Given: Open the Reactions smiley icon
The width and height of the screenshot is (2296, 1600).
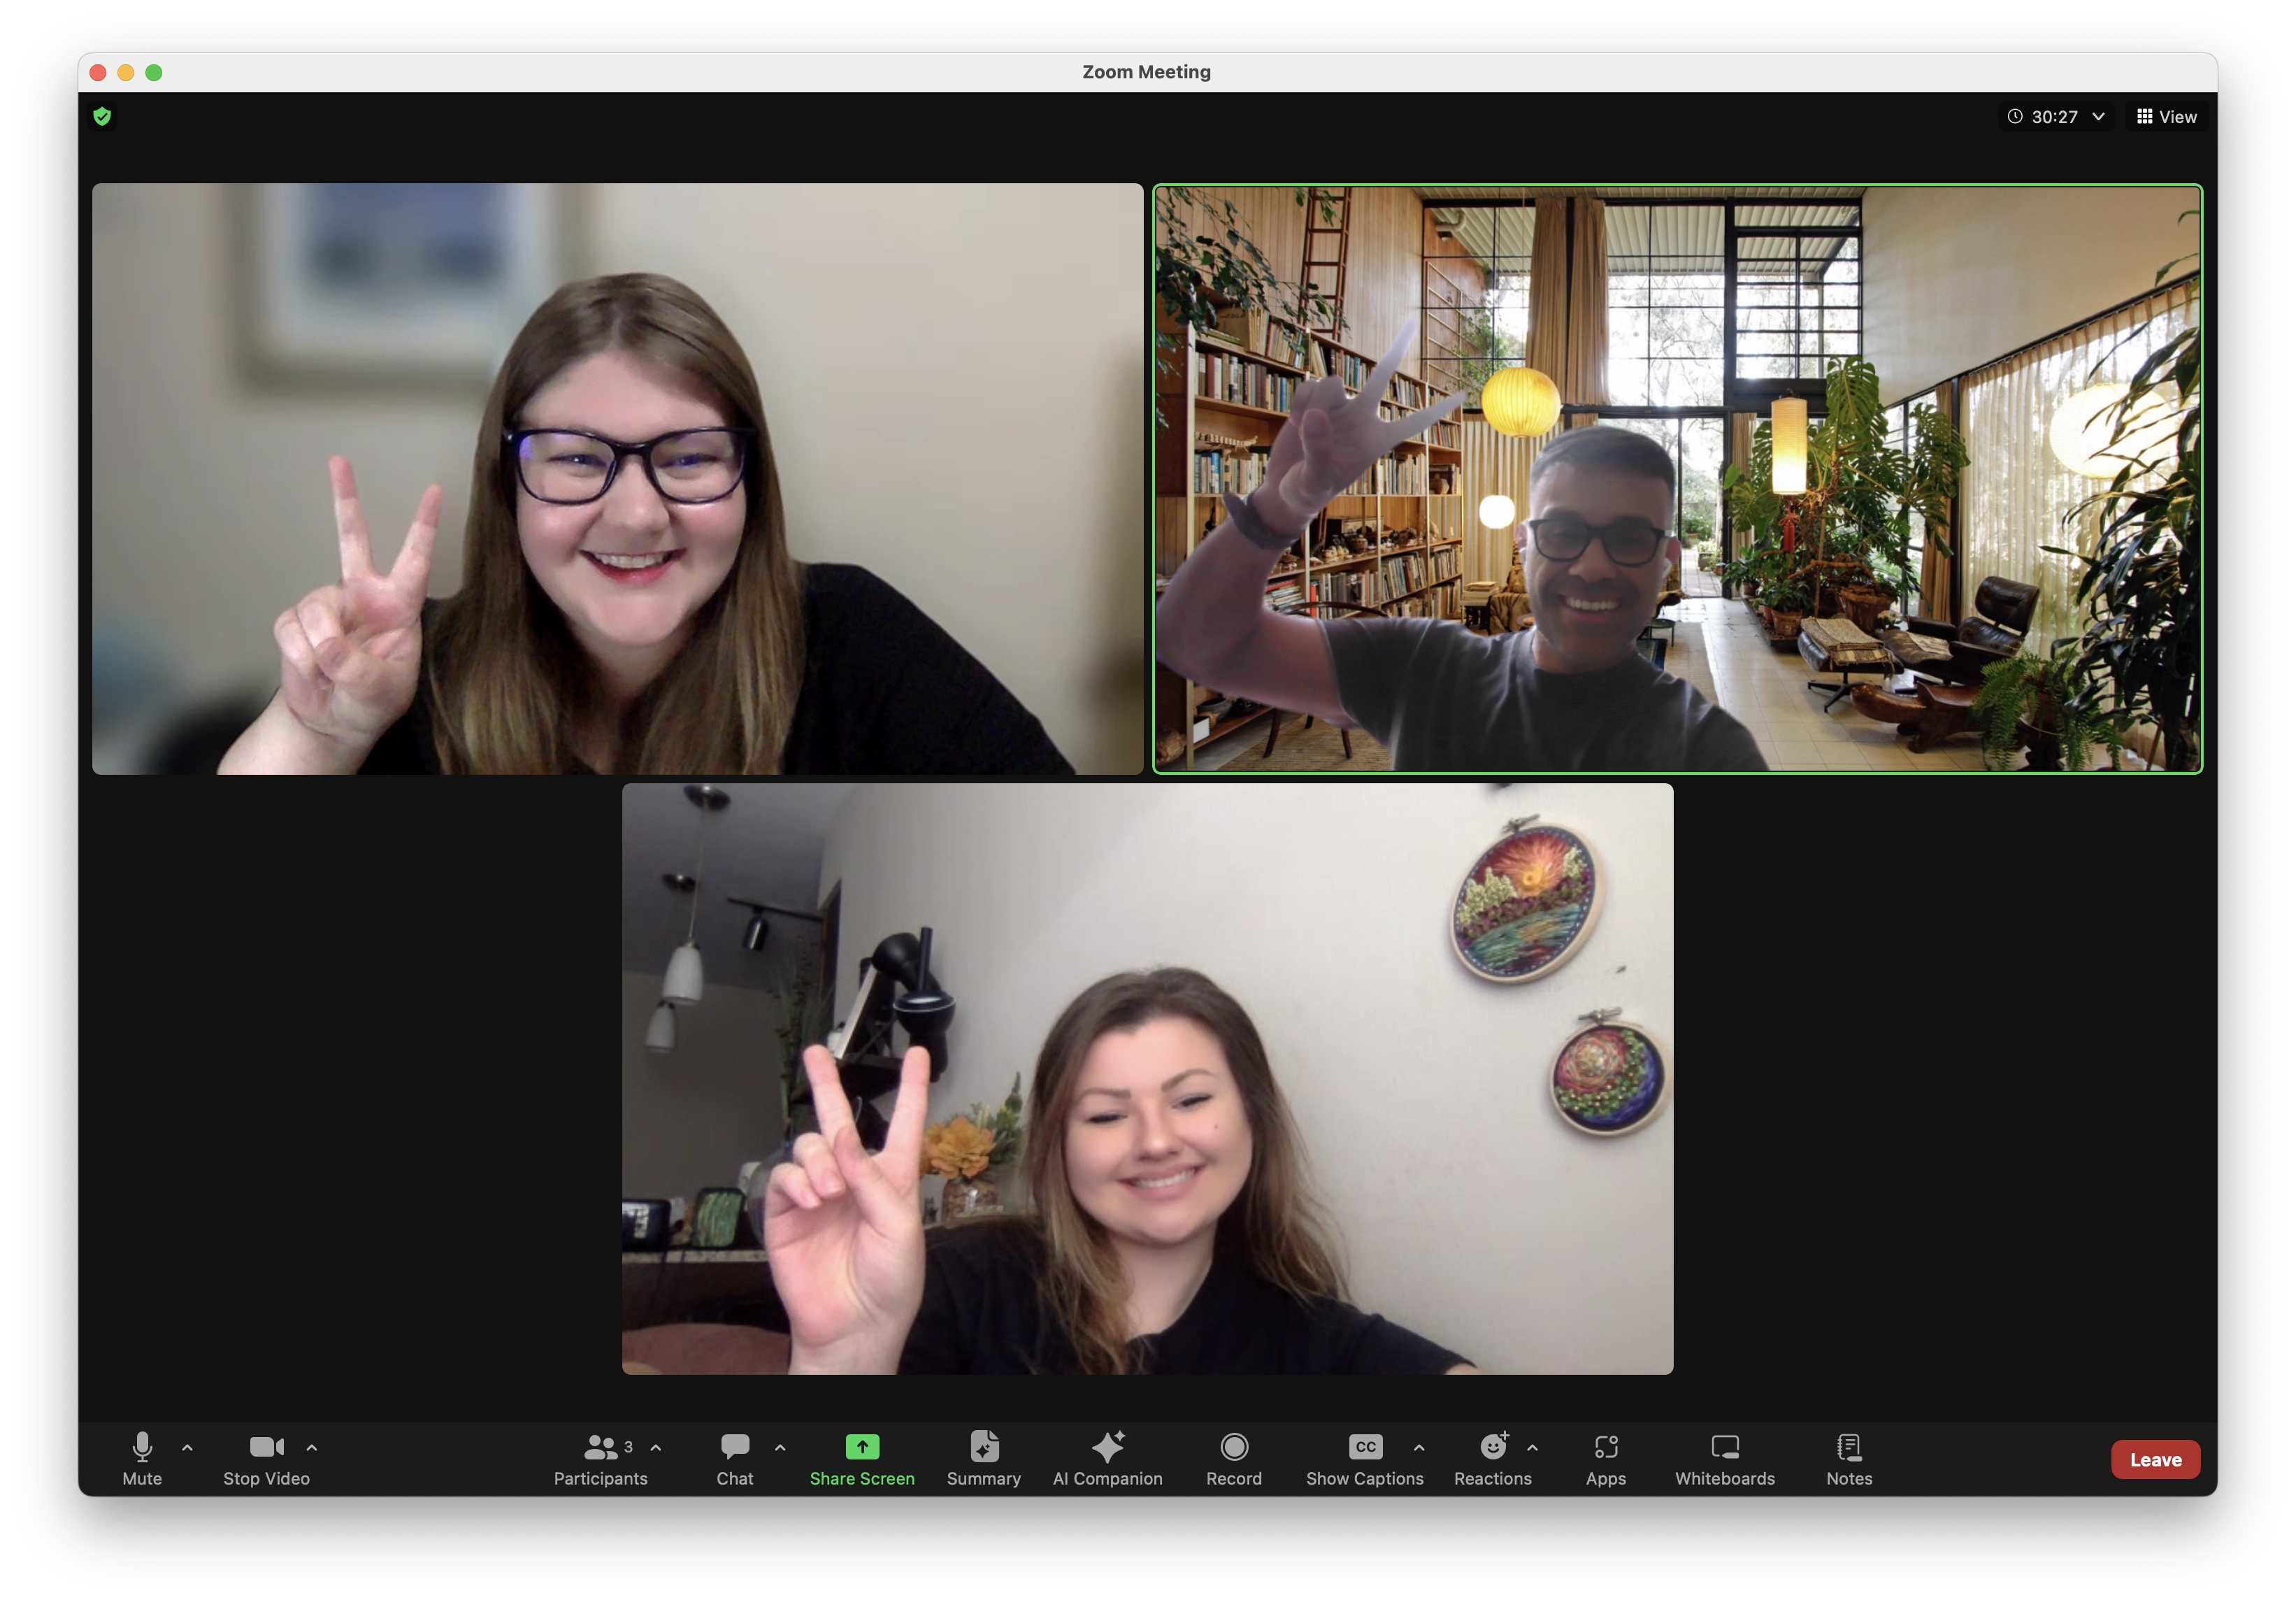Looking at the screenshot, I should tap(1492, 1447).
